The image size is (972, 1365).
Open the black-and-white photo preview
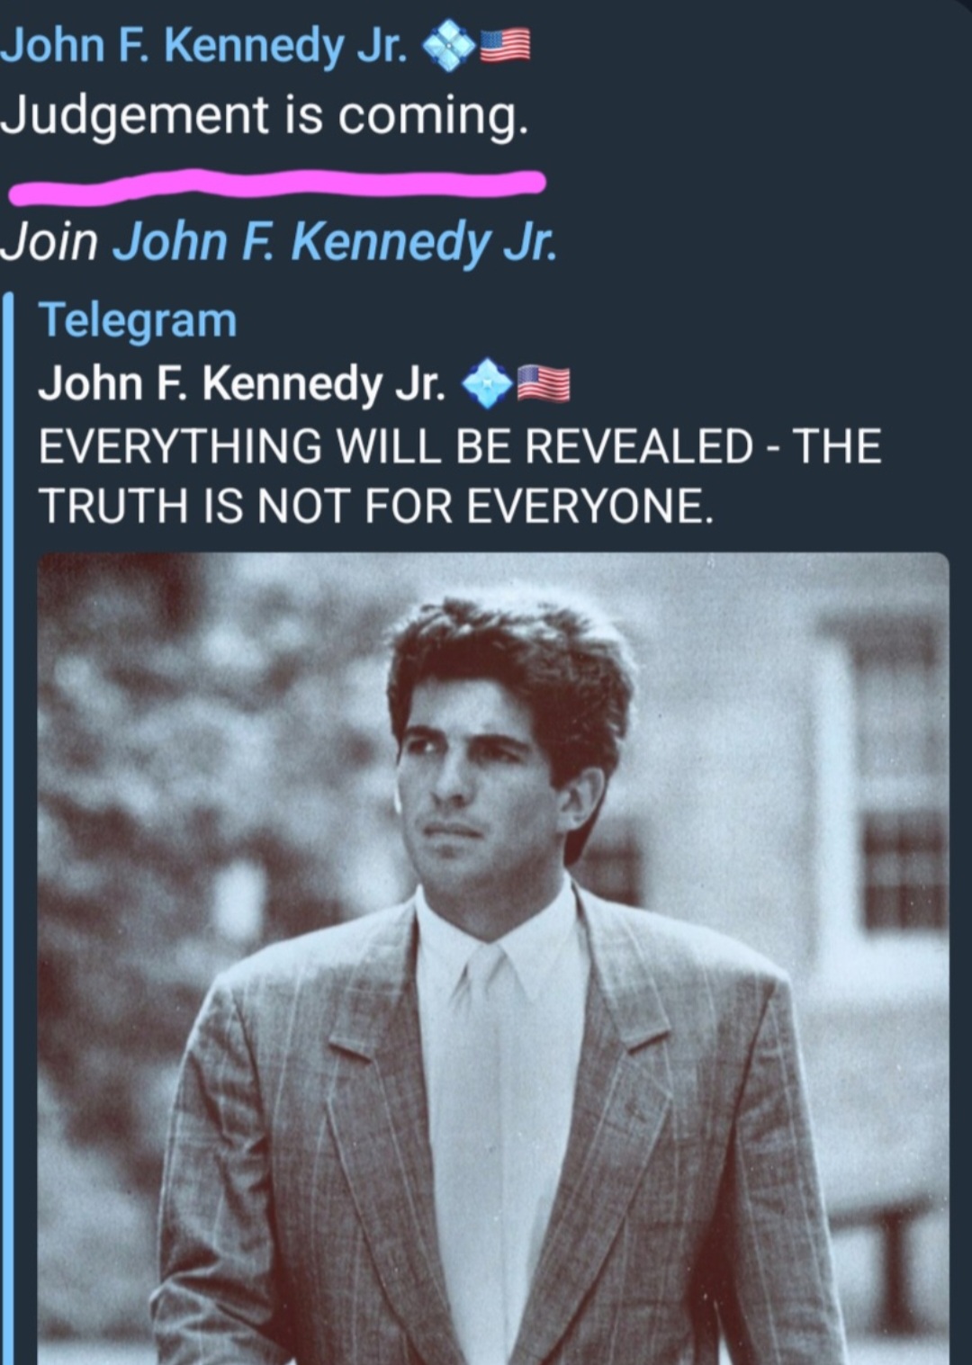[493, 958]
